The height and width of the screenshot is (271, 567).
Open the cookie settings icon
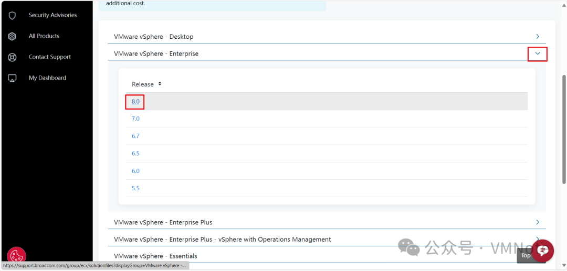(16, 256)
